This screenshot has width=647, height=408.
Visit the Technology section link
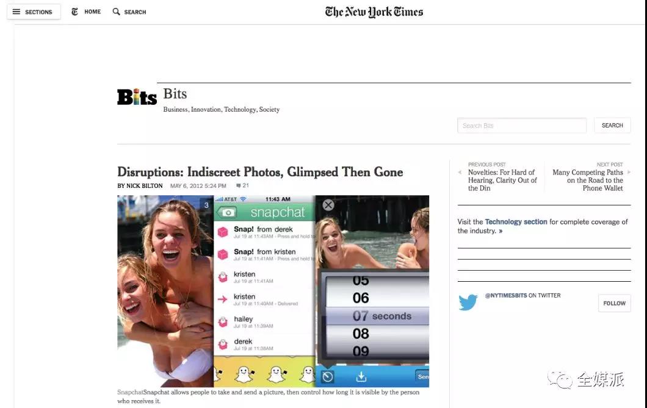[516, 222]
